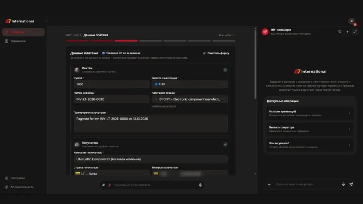Open Настройки in the sidebar

point(17,178)
